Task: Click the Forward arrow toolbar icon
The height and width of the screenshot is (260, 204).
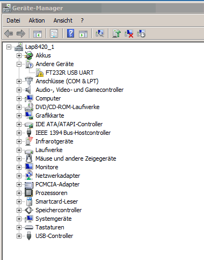Action: coord(21,33)
